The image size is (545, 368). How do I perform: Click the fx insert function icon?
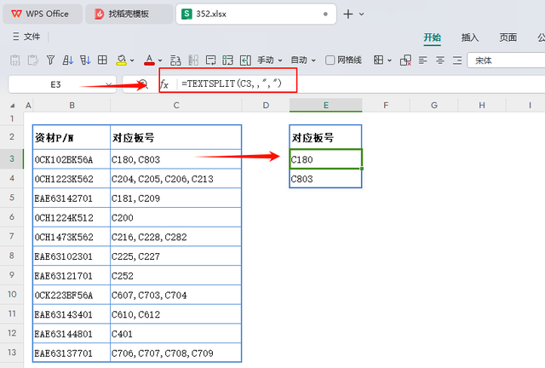(164, 84)
